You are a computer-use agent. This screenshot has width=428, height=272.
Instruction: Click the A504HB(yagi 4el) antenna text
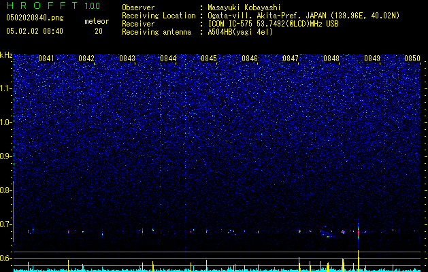click(240, 32)
